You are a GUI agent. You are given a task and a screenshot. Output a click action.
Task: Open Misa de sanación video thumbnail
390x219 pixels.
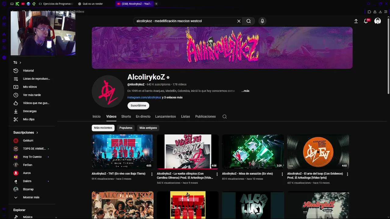point(253,151)
